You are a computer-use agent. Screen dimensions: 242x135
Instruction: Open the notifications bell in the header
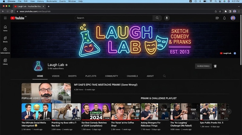(x=224, y=18)
